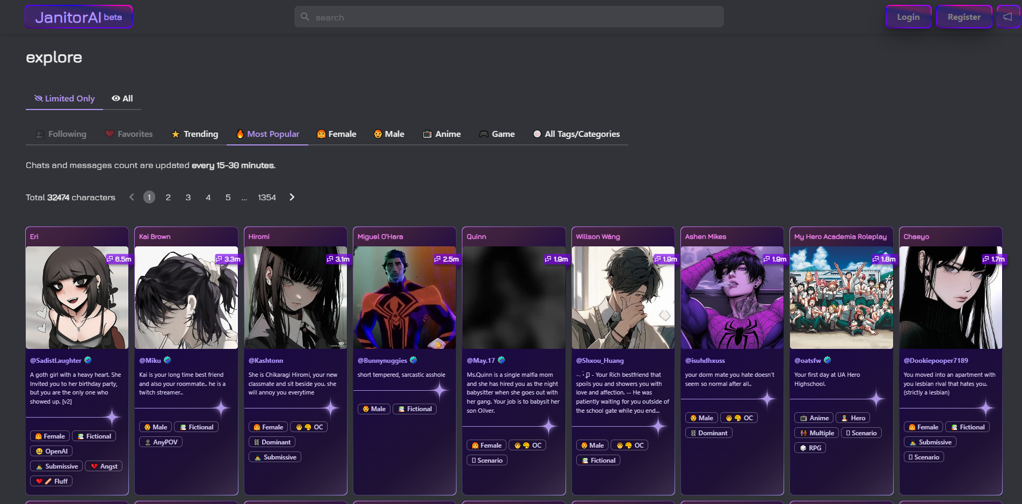Screen dimensions: 1022x504
Task: Click the search magnifier icon
Action: click(x=305, y=17)
